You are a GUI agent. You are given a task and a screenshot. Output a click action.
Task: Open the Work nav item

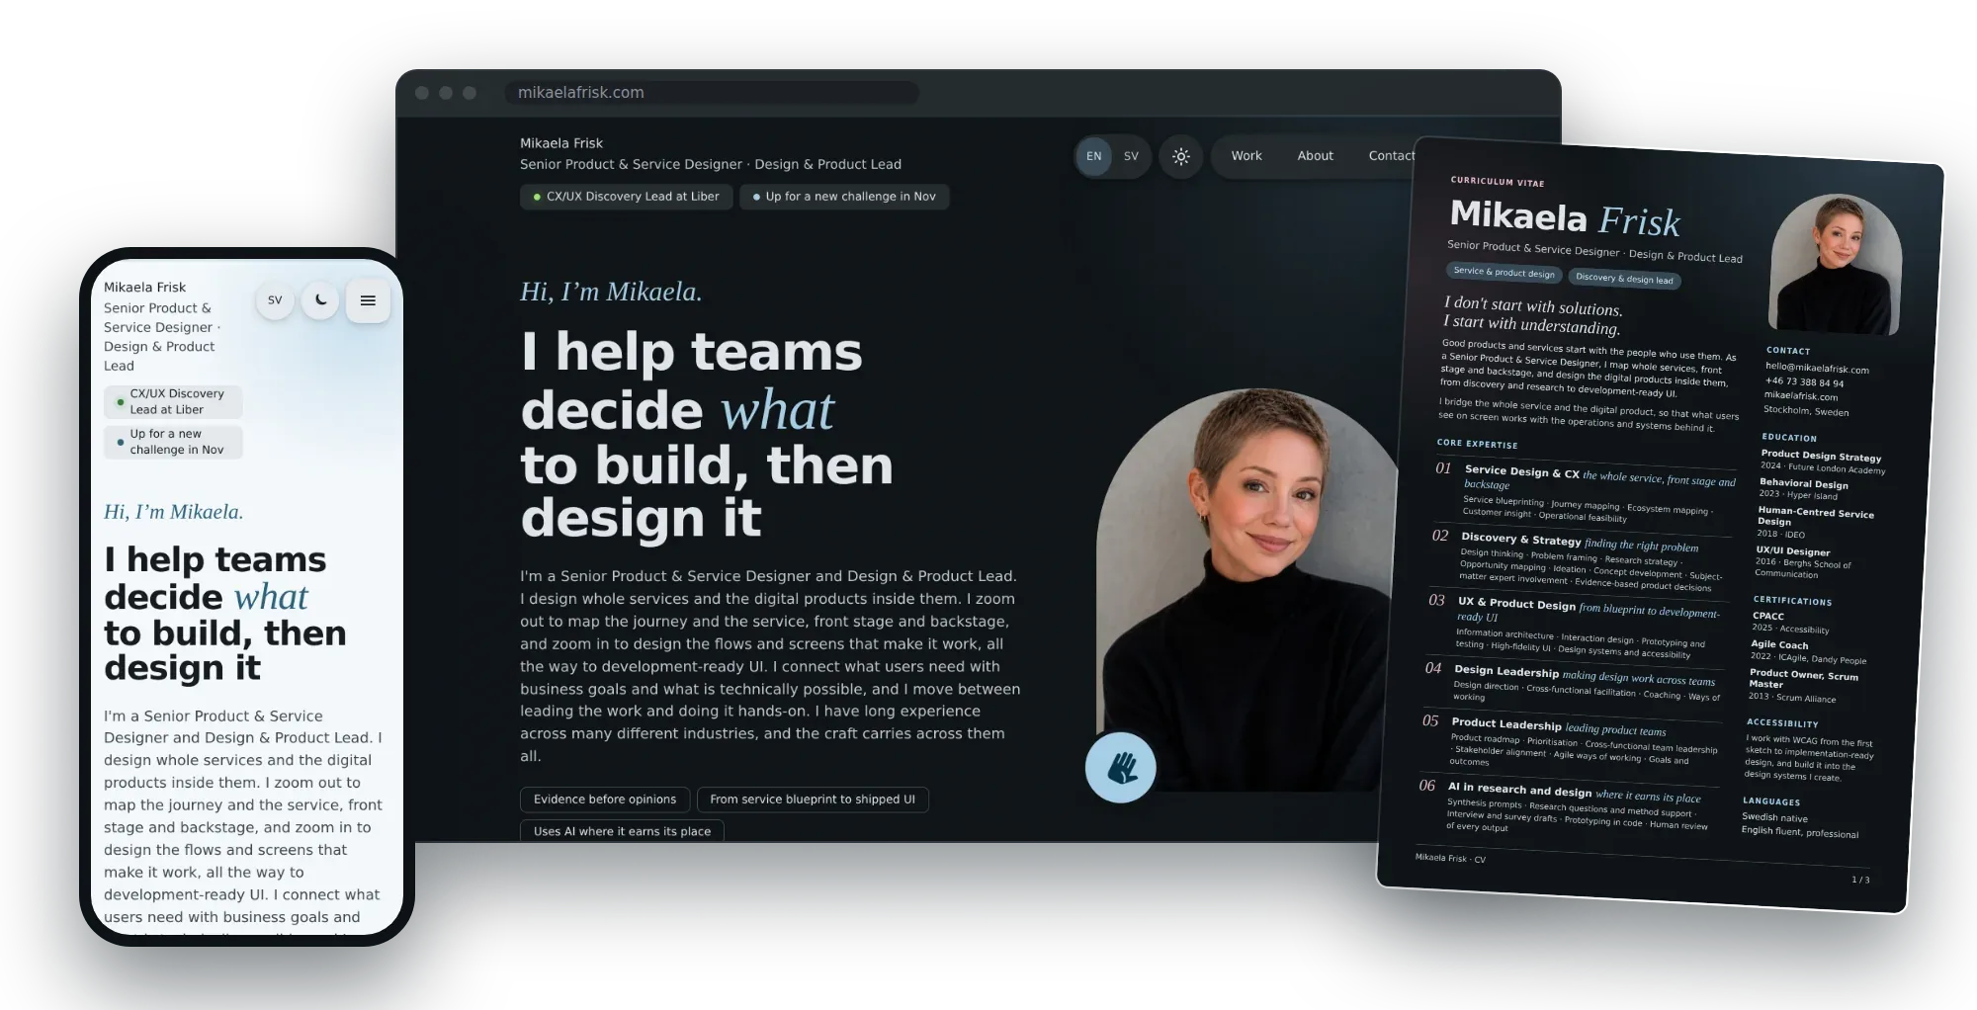pyautogui.click(x=1246, y=156)
